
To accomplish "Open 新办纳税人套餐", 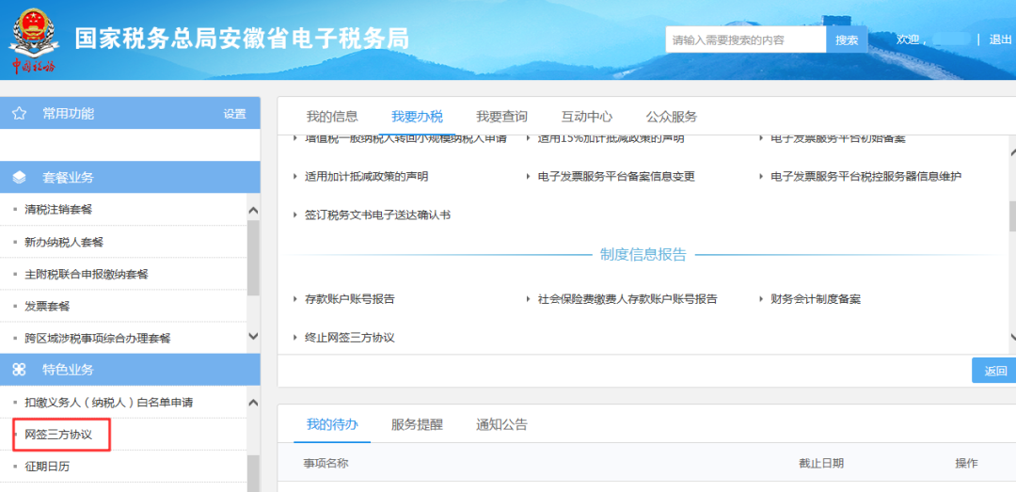I will click(64, 243).
